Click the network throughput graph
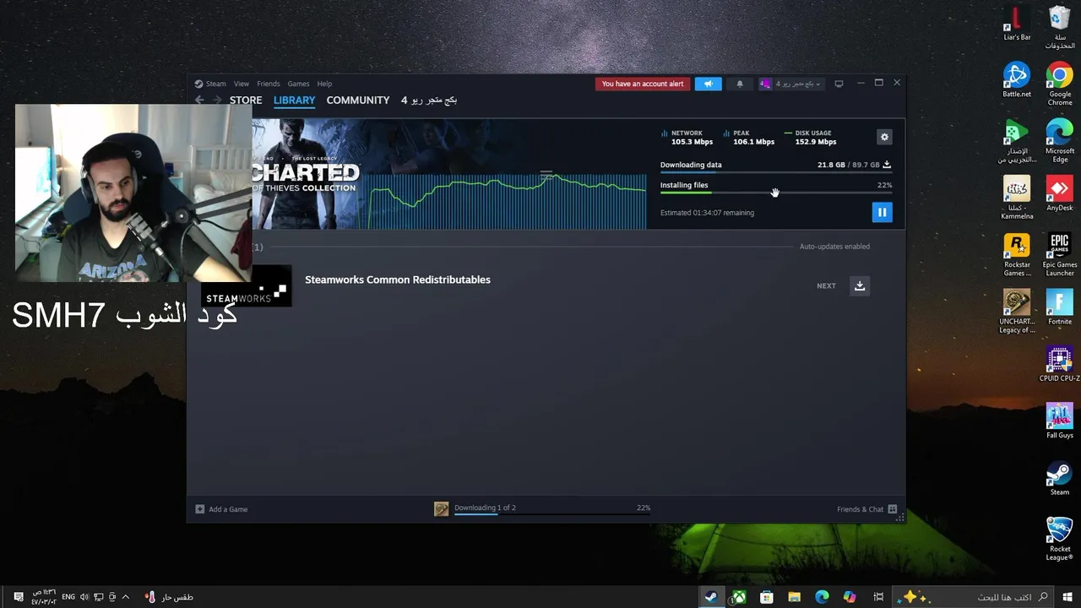This screenshot has width=1081, height=608. 507,201
